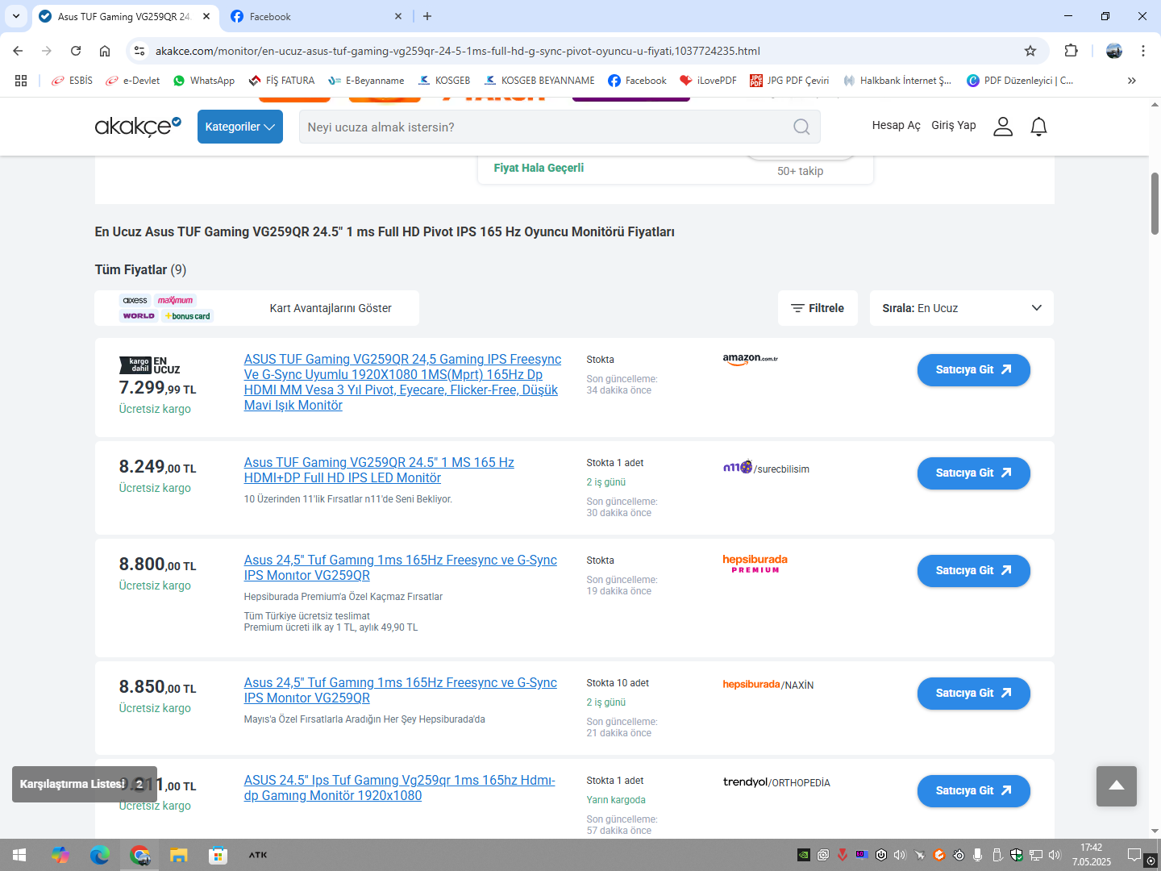Go to seller for 7.299,99 TL offer
Viewport: 1161px width, 871px height.
(974, 370)
